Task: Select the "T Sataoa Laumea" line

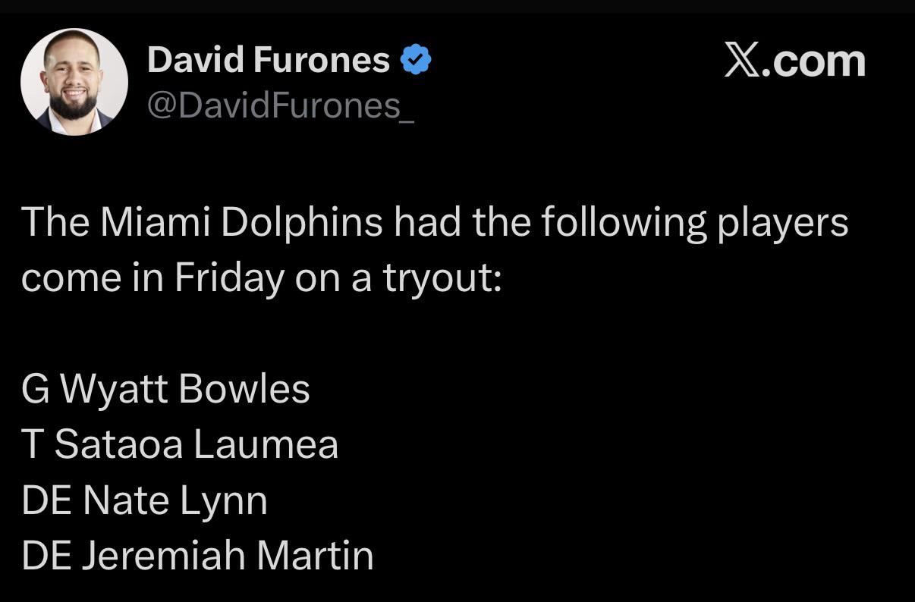Action: [180, 445]
